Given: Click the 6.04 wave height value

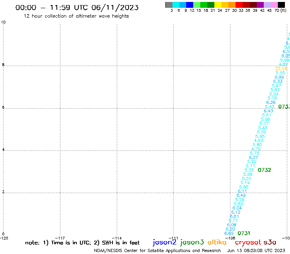Looking at the screenshot, I should click(x=237, y=208).
